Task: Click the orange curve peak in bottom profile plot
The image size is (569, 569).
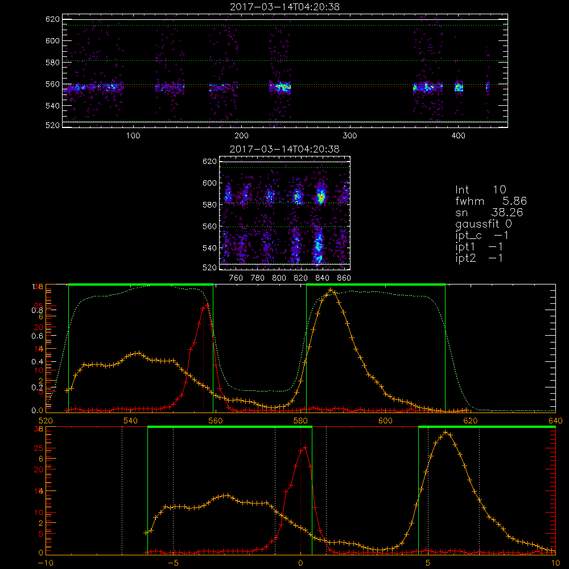Action: click(x=446, y=432)
